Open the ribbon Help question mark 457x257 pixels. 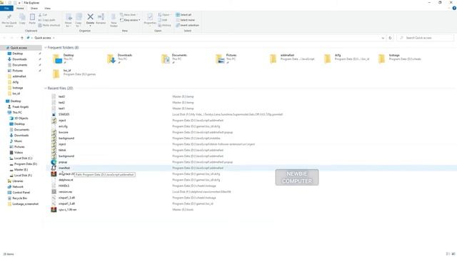[454, 8]
